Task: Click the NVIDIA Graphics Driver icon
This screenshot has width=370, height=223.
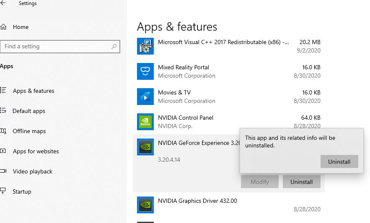Action: point(145,205)
